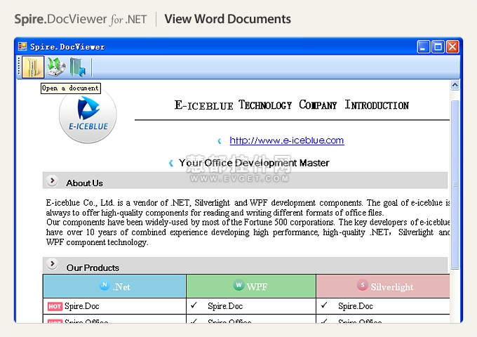Screen dimensions: 477x337
Task: Click checkmark beside Silverlight Spire.Doc
Action: click(x=324, y=305)
